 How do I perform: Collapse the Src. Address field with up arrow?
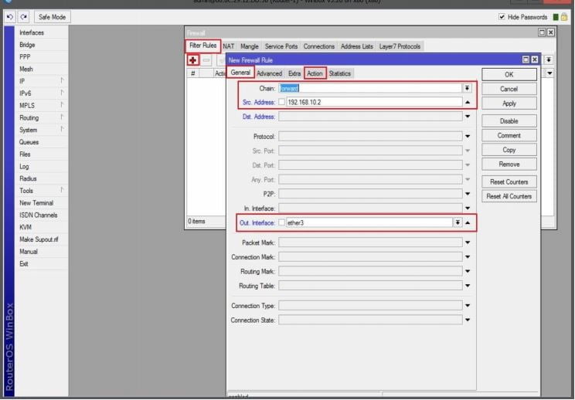click(x=468, y=102)
